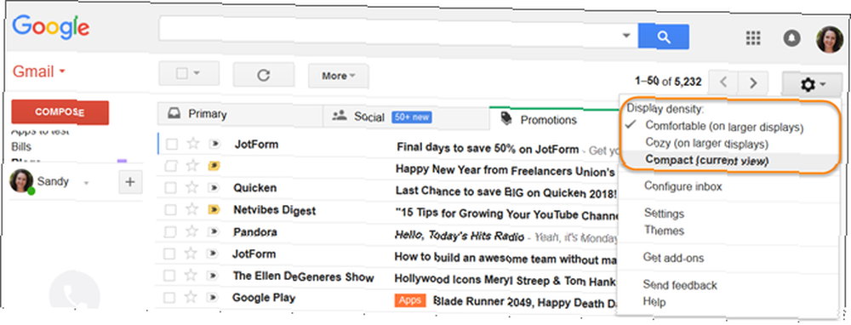
Task: Open the notifications bell
Action: tap(791, 38)
